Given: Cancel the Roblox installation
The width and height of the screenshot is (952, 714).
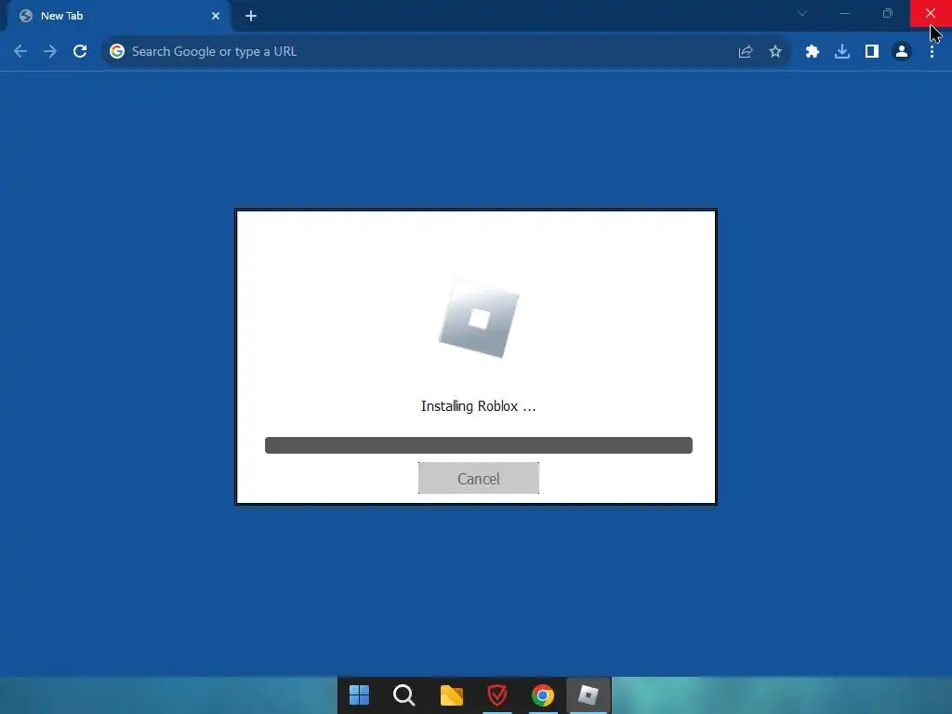Looking at the screenshot, I should tap(479, 479).
